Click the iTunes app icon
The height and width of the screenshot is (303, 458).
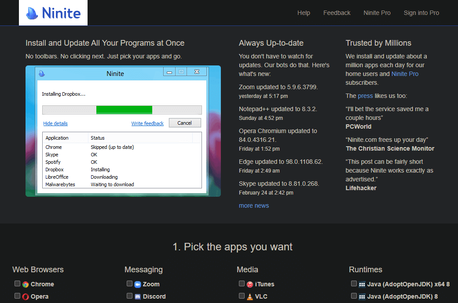[250, 284]
